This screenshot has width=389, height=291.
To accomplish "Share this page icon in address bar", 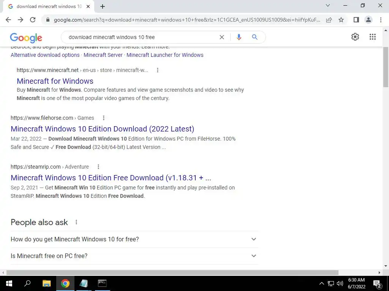I will coord(329,20).
